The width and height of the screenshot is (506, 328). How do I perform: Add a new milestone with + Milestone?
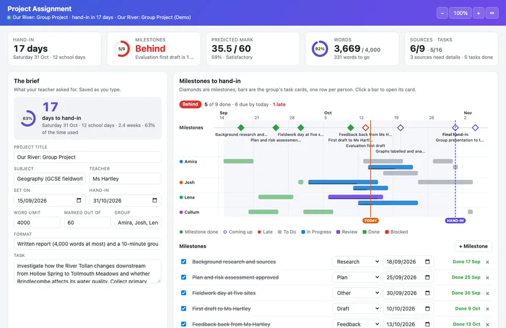pyautogui.click(x=473, y=247)
